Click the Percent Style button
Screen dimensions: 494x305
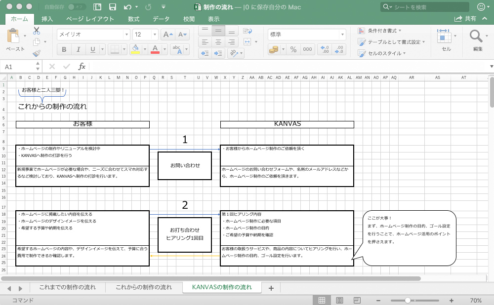[293, 49]
